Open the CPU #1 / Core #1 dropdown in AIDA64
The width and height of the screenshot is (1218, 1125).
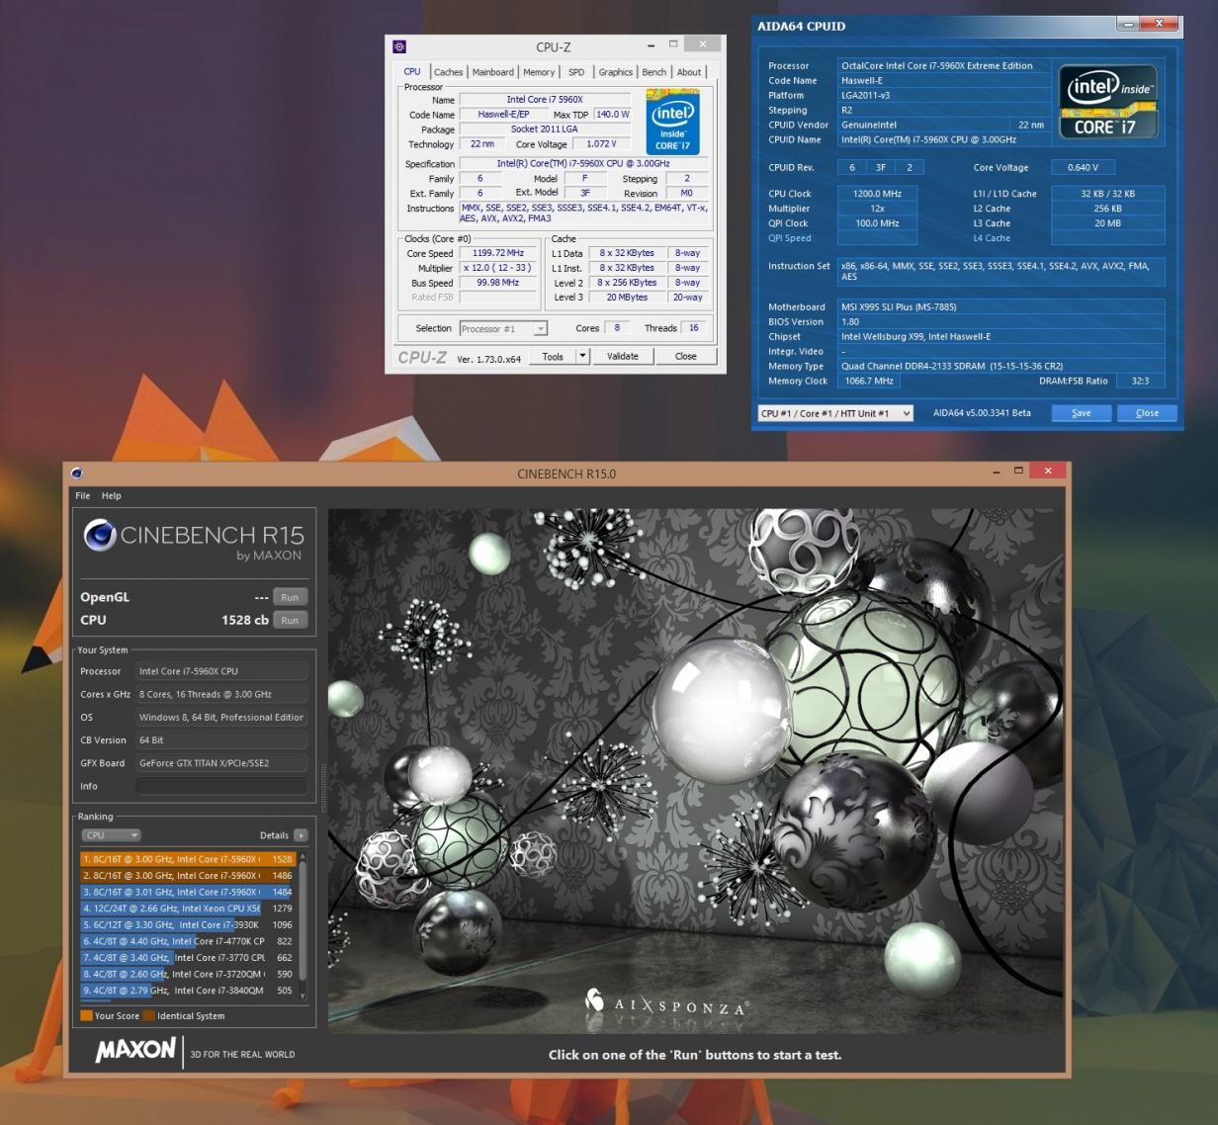click(835, 413)
